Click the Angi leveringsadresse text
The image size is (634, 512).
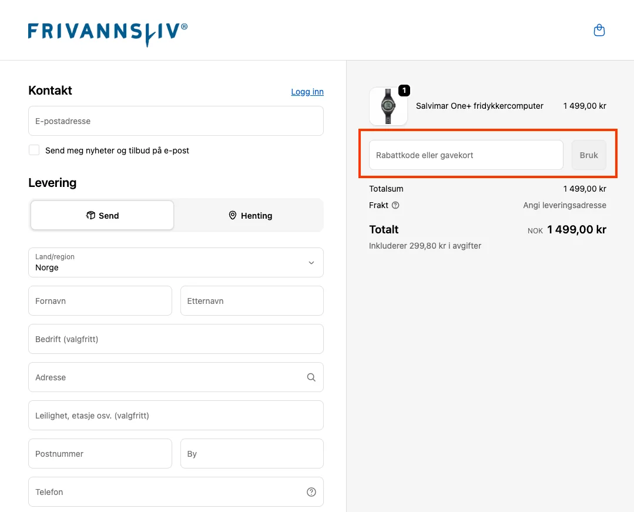(x=565, y=205)
